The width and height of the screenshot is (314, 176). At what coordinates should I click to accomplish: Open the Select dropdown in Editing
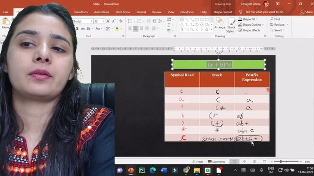click(x=278, y=30)
